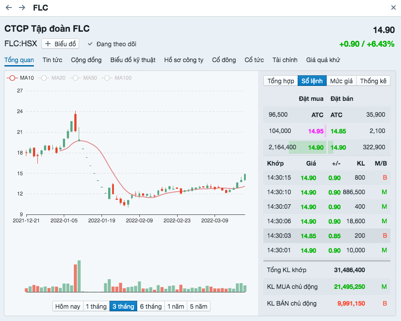The image size is (401, 321).
Task: Click the KL BÁN chủ động value 9,991,150
Action: tap(351, 303)
